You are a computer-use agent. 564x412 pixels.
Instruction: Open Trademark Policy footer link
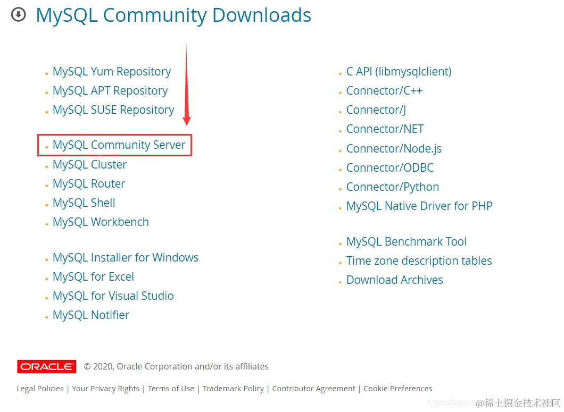click(x=233, y=389)
